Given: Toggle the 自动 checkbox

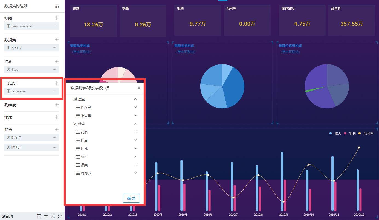Looking at the screenshot, I should [3, 216].
